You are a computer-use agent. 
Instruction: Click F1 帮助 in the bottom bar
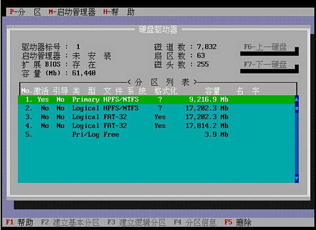pyautogui.click(x=19, y=222)
